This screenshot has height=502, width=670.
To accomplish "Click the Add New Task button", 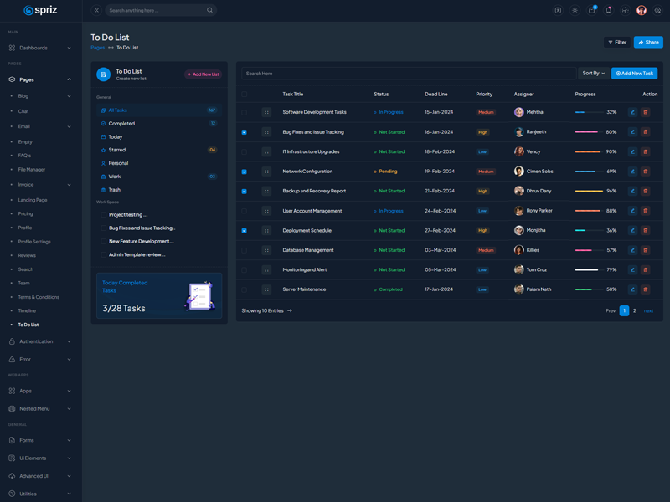I will pos(634,74).
